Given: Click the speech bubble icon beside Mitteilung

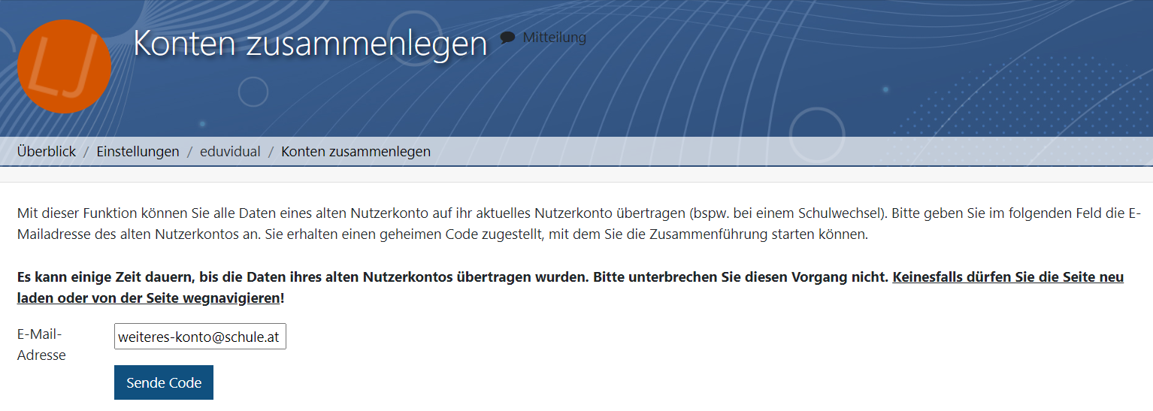Looking at the screenshot, I should coord(508,38).
